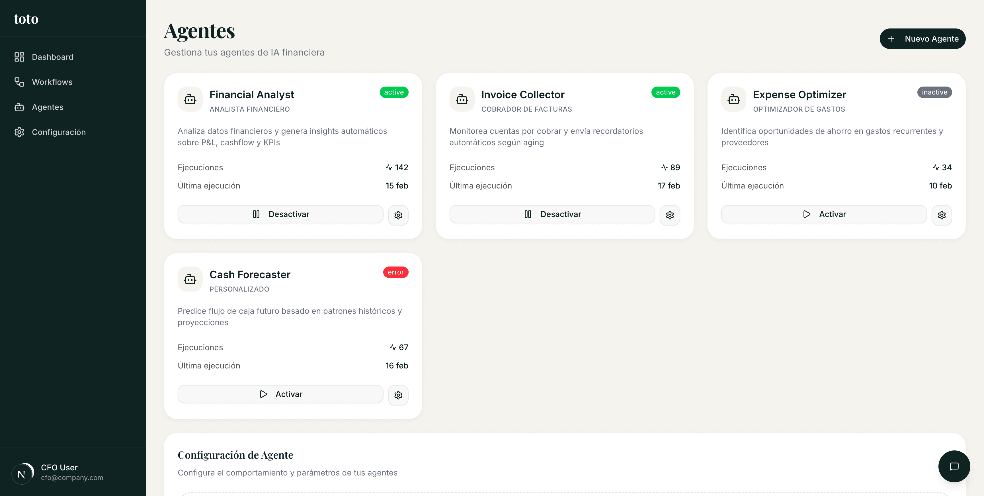
Task: Select Workflows in the sidebar
Action: pyautogui.click(x=52, y=82)
